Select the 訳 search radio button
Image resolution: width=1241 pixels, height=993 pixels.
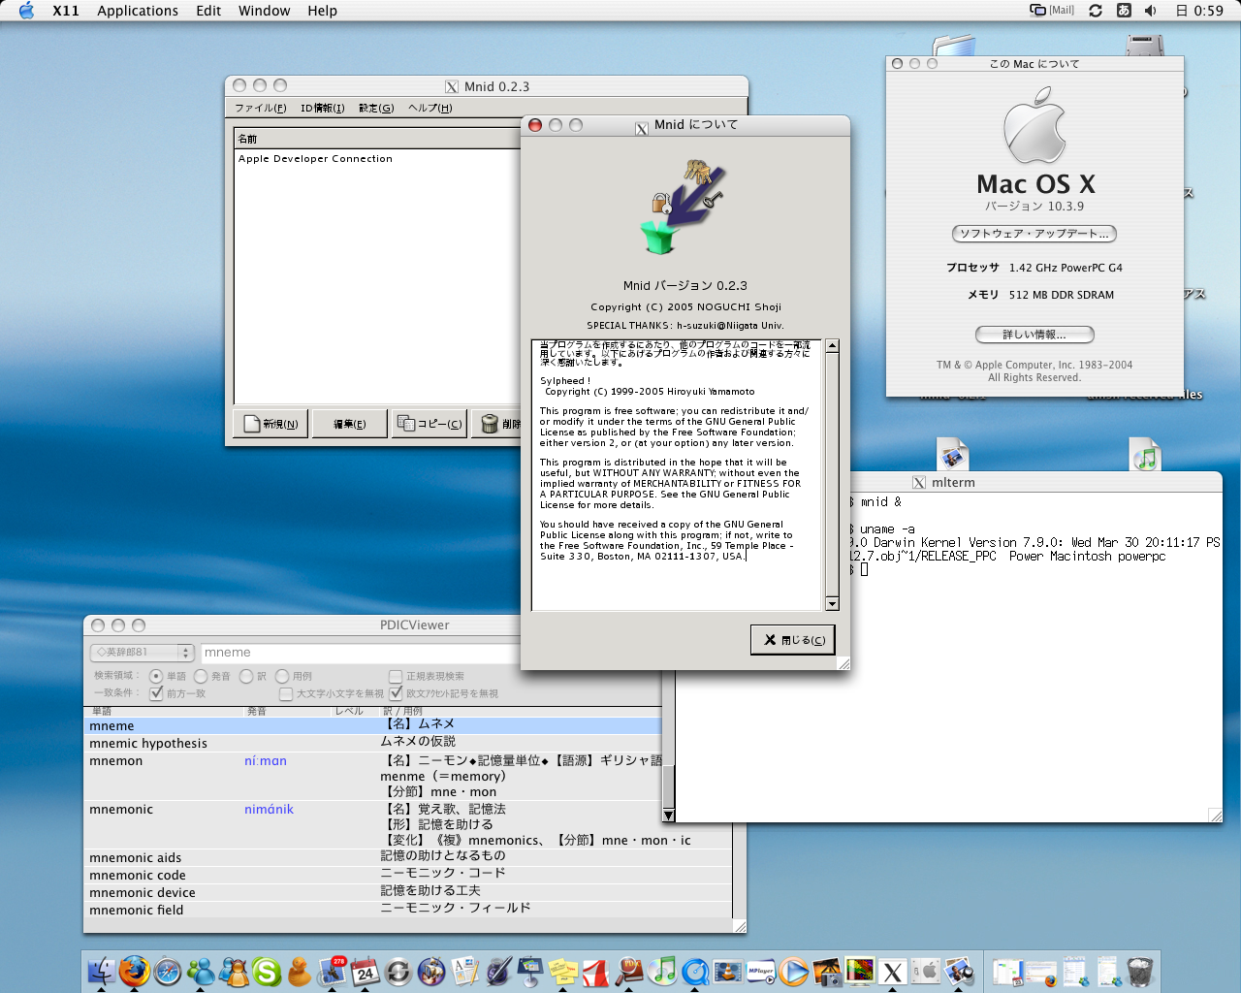[x=246, y=676]
